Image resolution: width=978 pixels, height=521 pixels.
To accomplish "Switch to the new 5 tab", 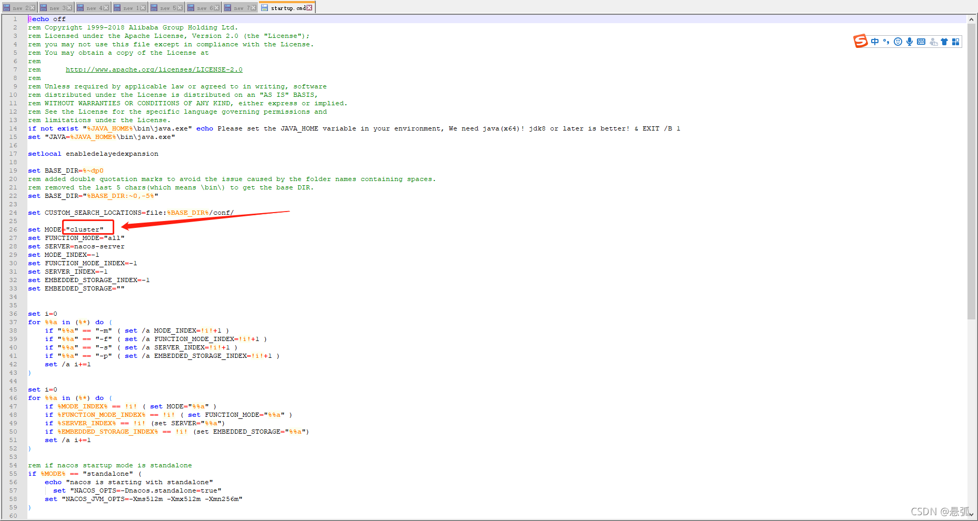I will coord(166,8).
